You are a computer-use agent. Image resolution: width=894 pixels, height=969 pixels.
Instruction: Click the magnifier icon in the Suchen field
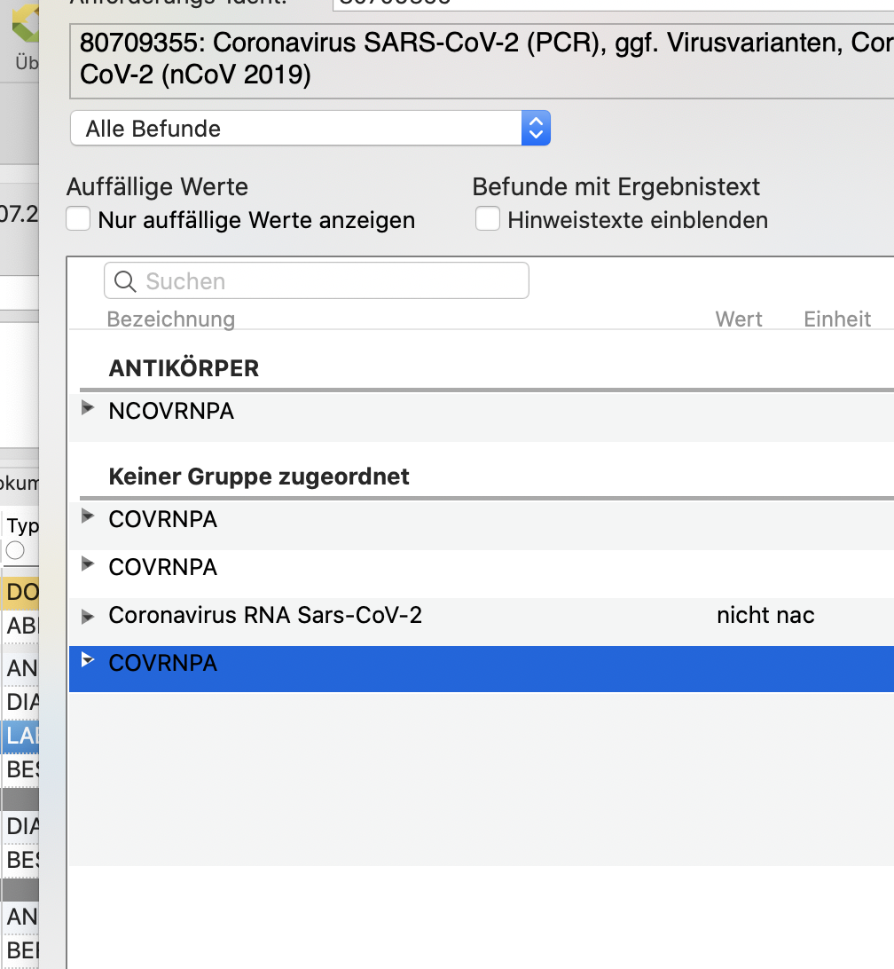click(x=125, y=281)
